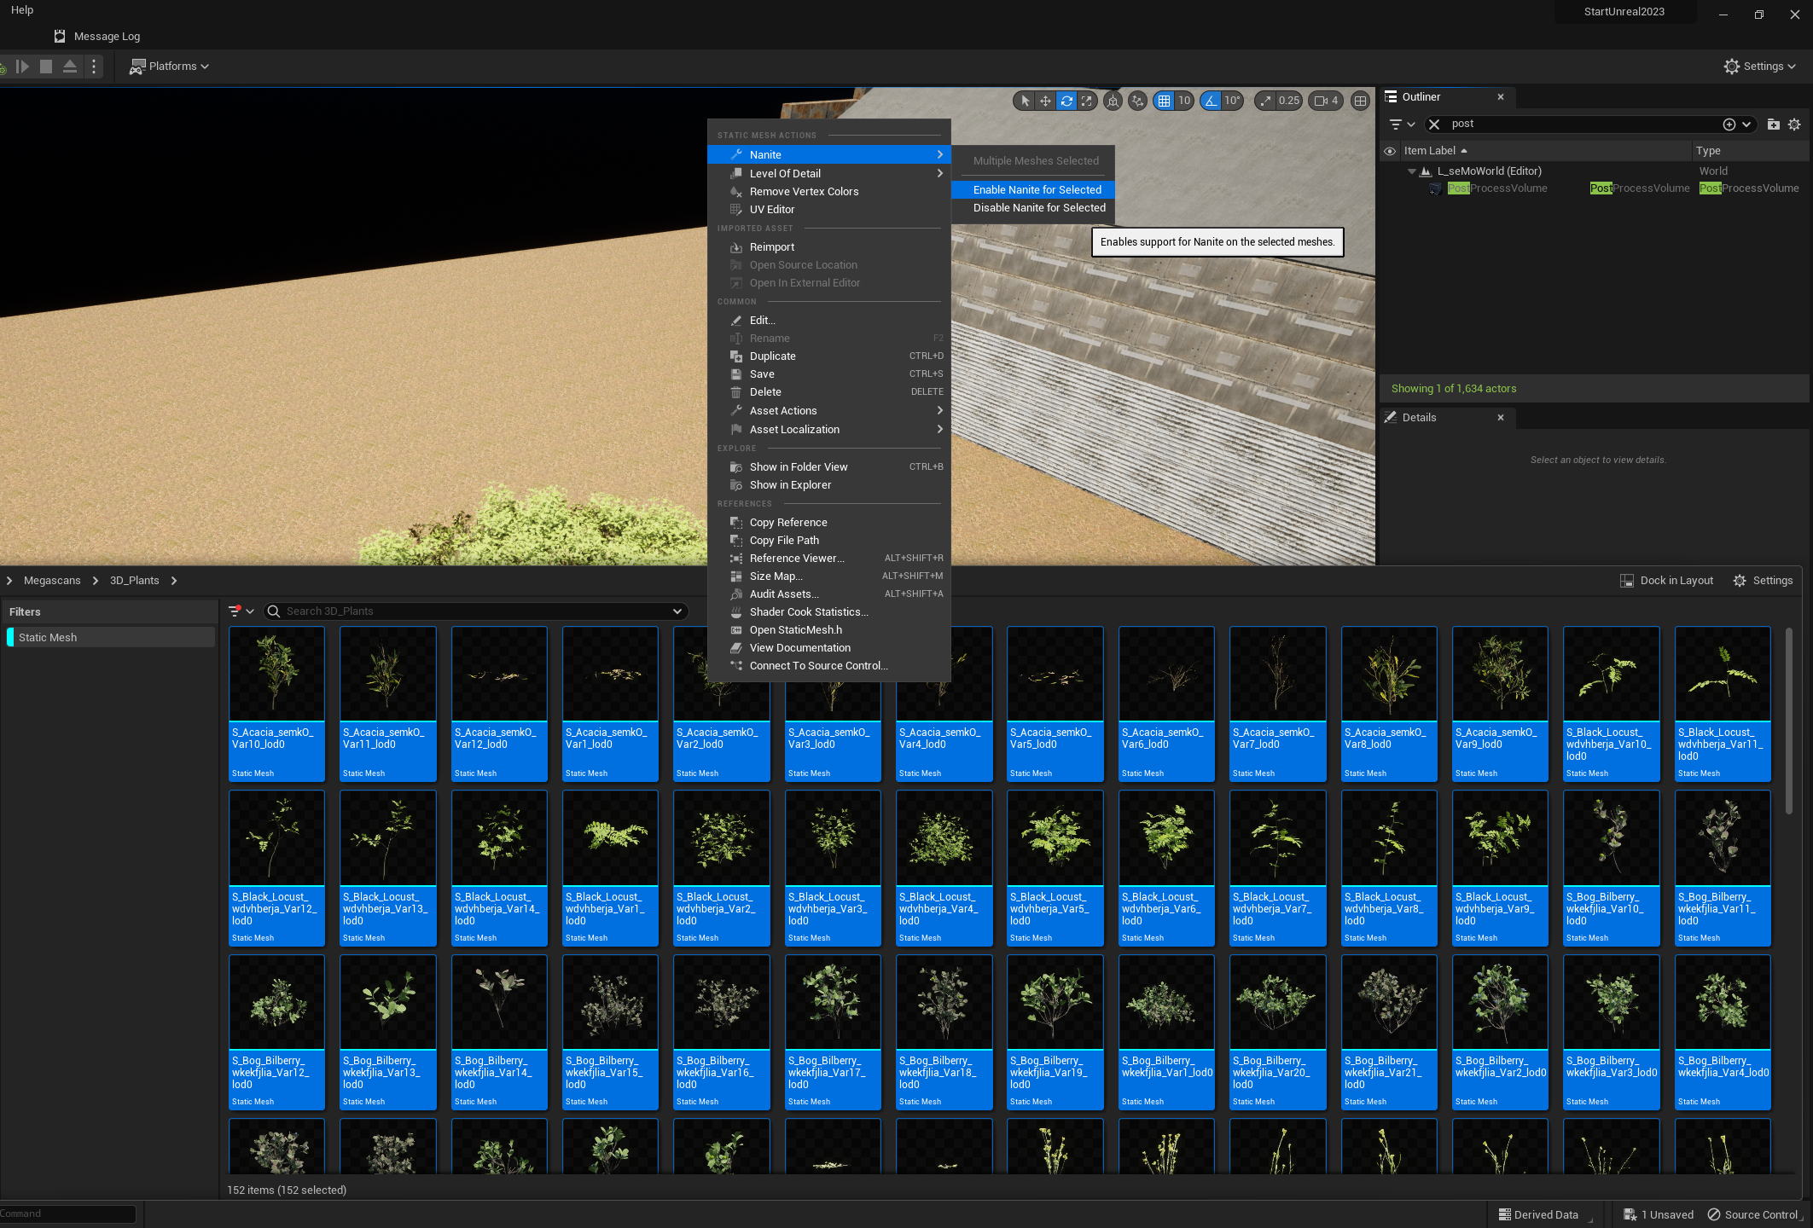
Task: Collapse the L_seMoWorld tree item
Action: [x=1412, y=171]
